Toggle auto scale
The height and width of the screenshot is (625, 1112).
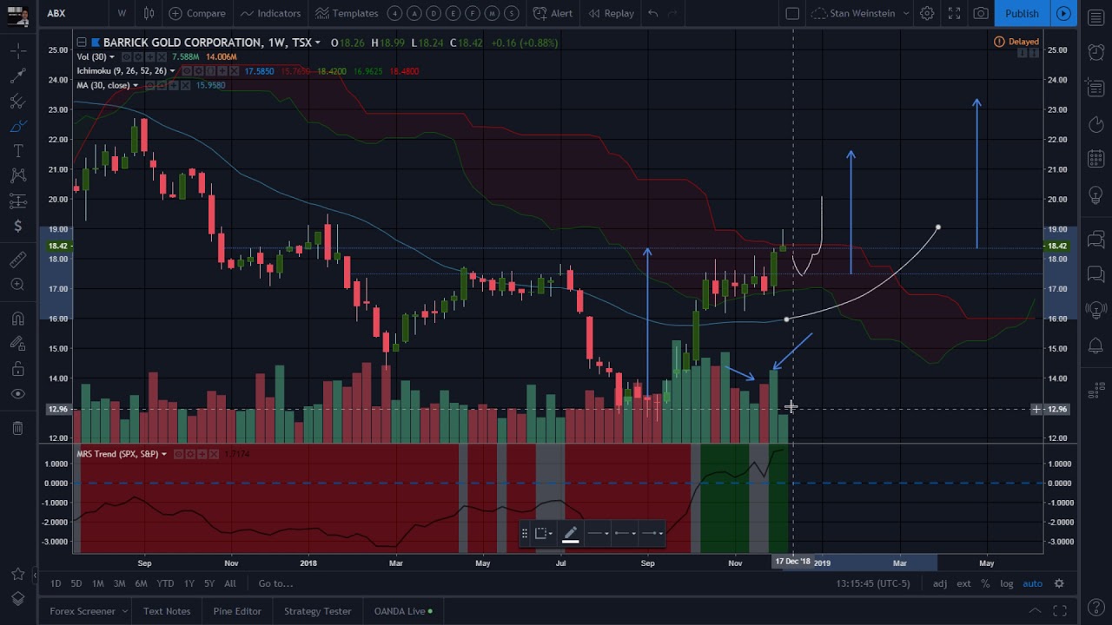pos(1032,583)
